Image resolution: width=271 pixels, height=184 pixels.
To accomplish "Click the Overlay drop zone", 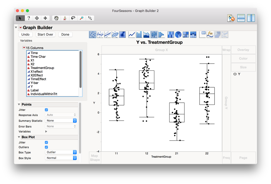I will (x=243, y=50).
